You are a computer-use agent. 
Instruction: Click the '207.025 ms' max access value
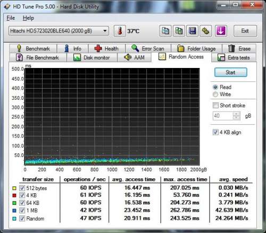pos(185,188)
